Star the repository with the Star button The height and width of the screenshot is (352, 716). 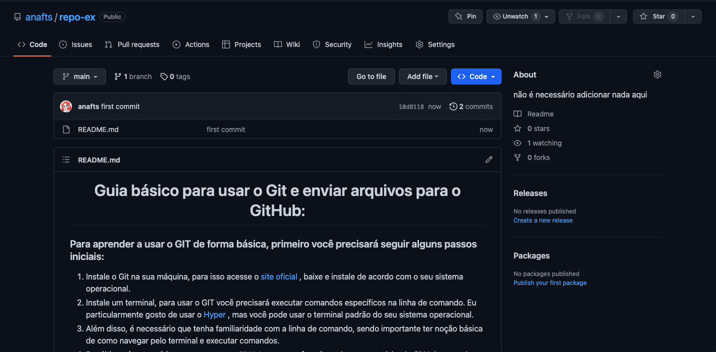point(658,16)
